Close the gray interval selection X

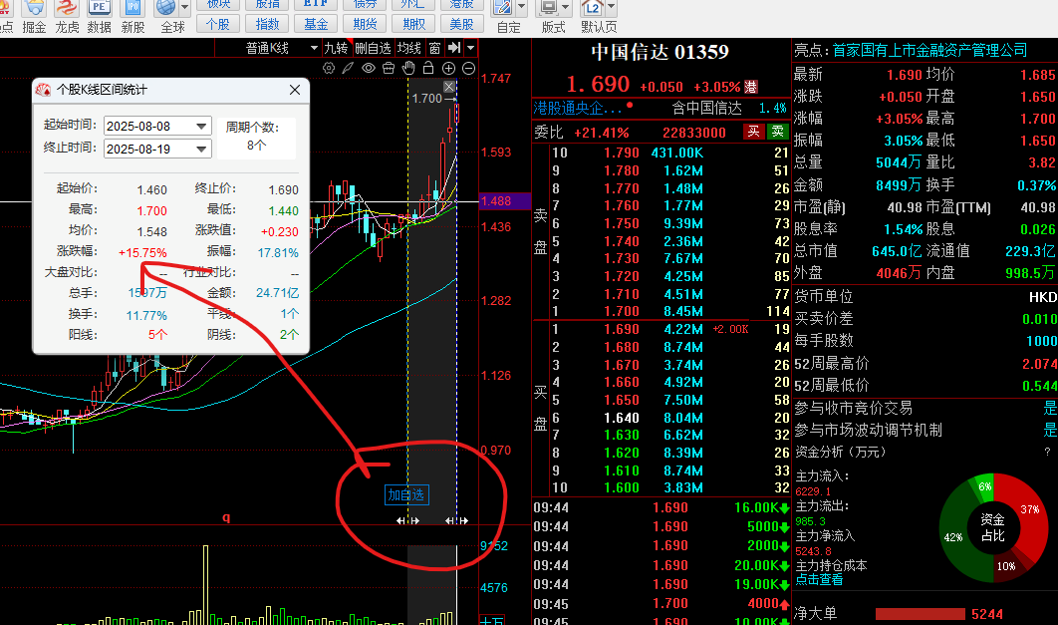pyautogui.click(x=449, y=87)
